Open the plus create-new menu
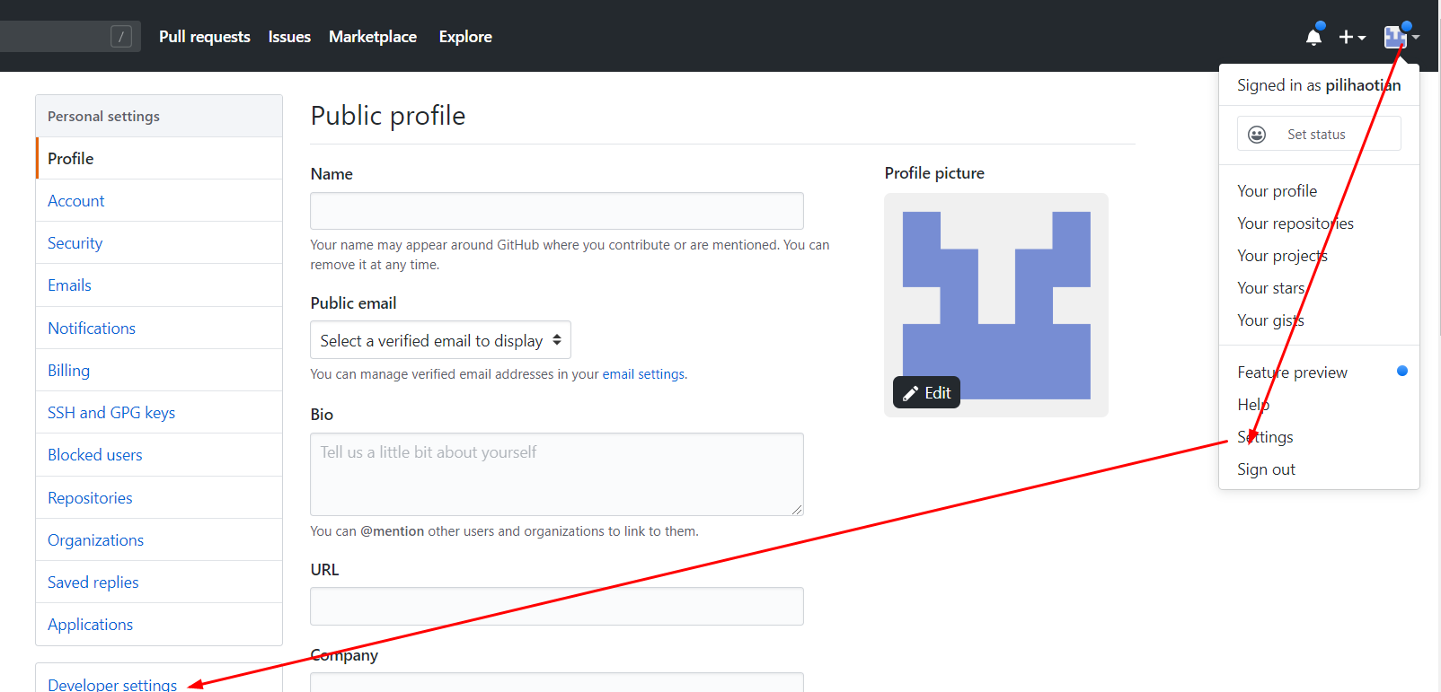 coord(1352,37)
